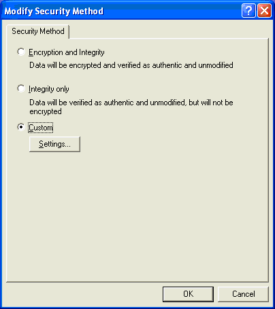This screenshot has width=275, height=309.
Task: Click the wrapped word "encrypted" under Integrity only
Action: [x=46, y=111]
